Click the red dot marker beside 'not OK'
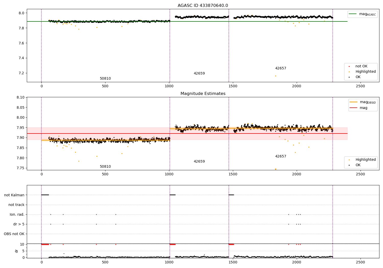This screenshot has width=383, height=268. point(349,67)
